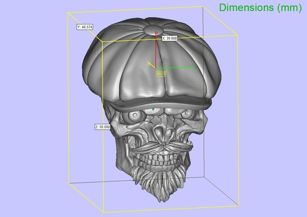Click the yellow axis arrow of WCS
This screenshot has width=307, height=217.
(x=151, y=65)
